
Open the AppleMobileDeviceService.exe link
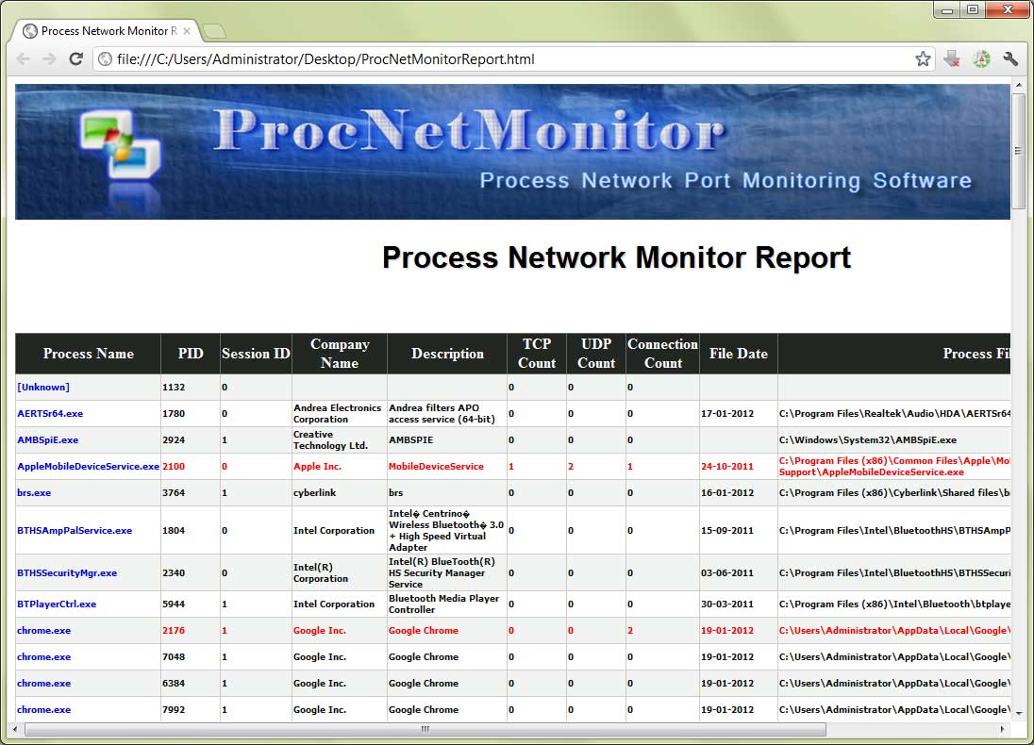[x=88, y=467]
